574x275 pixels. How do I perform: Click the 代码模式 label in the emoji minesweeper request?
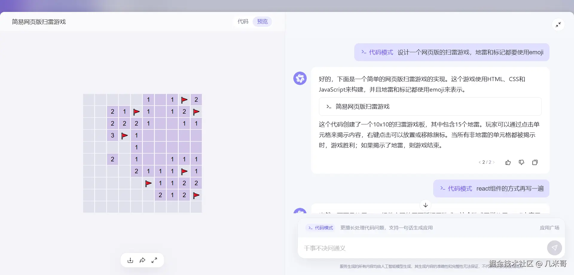tap(377, 52)
